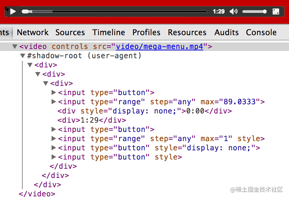289x199 pixels.
Task: Select the div containing 1:29
Action: coord(92,120)
